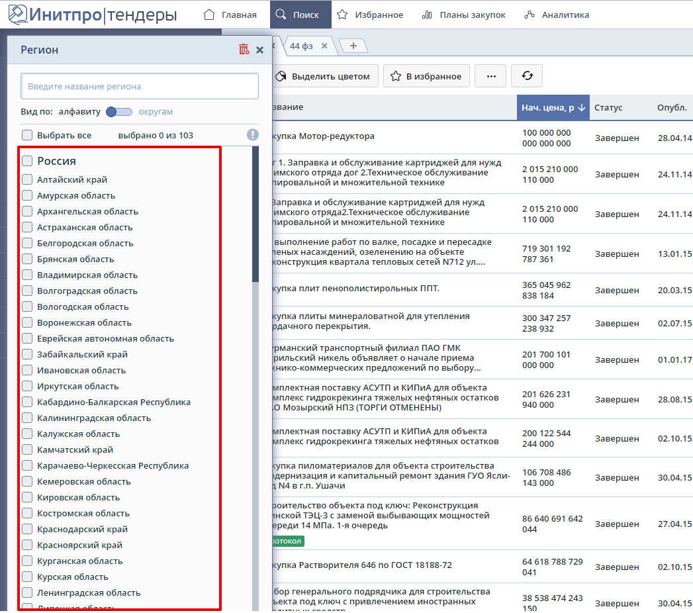
Task: Open the three-dots more options button
Action: [491, 76]
